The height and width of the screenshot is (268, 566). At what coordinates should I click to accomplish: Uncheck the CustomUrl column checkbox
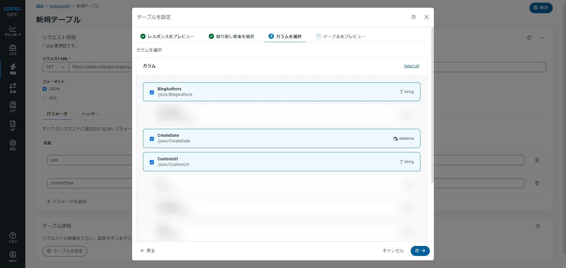click(152, 162)
